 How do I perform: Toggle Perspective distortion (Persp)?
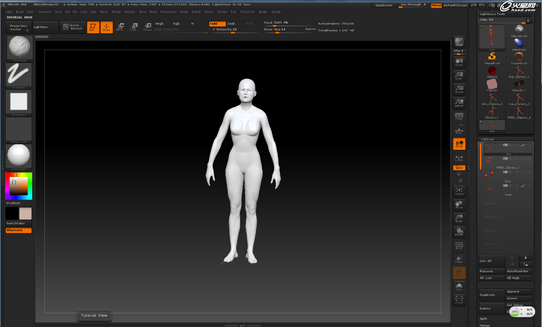pyautogui.click(x=459, y=116)
